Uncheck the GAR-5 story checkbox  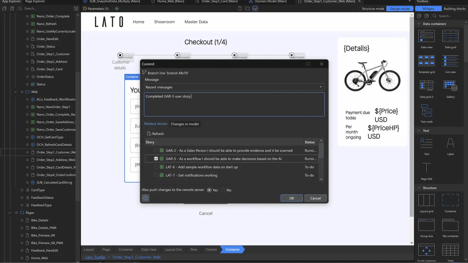click(156, 159)
